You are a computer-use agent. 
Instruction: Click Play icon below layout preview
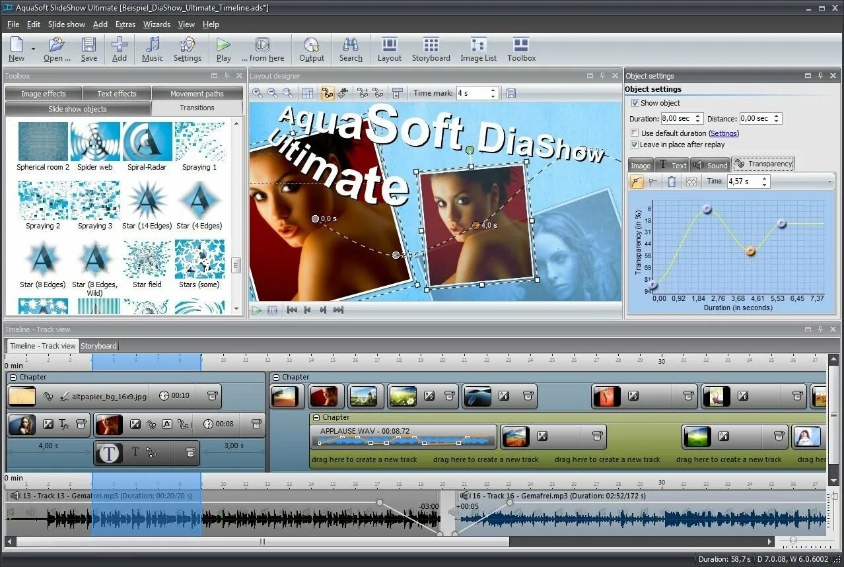257,310
